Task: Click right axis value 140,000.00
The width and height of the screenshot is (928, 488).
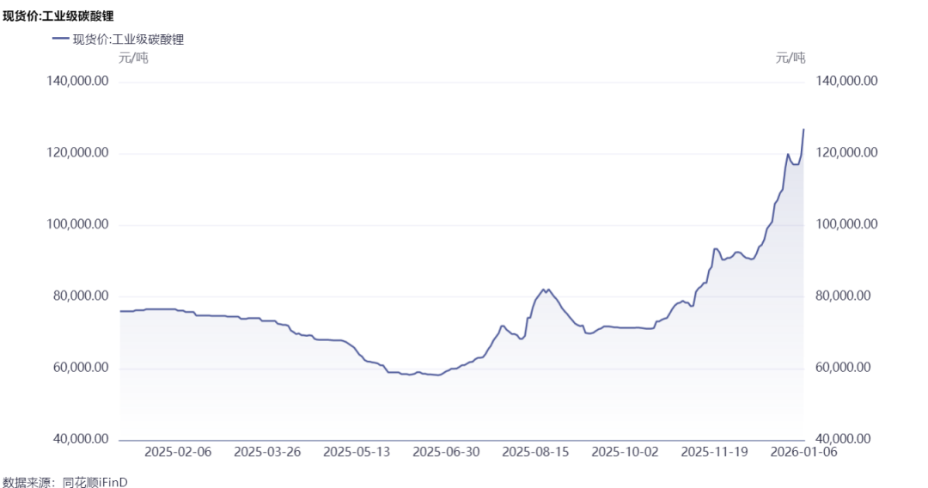Action: point(846,81)
